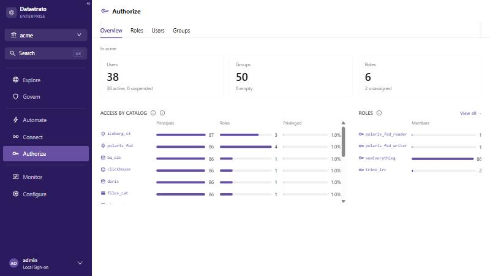Click first info icon beside Access by Catalog
Screen dimensions: 490x276
point(153,113)
